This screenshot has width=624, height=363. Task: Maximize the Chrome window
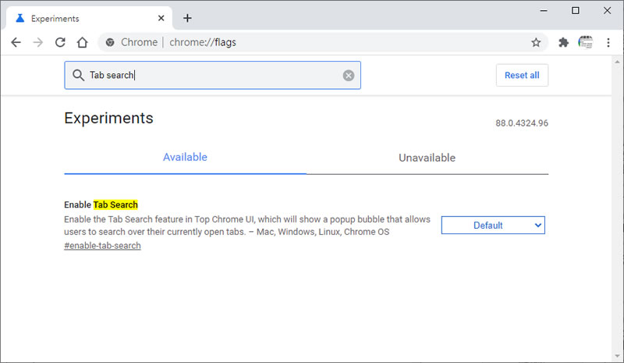tap(576, 11)
